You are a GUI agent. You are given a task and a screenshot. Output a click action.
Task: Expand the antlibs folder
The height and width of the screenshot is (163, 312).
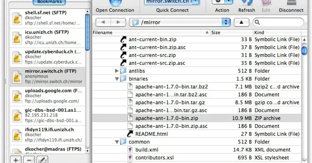tap(117, 71)
